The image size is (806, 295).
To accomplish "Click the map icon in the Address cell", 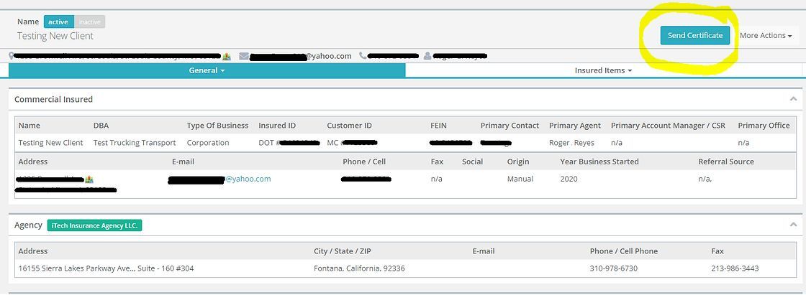I will [x=89, y=179].
